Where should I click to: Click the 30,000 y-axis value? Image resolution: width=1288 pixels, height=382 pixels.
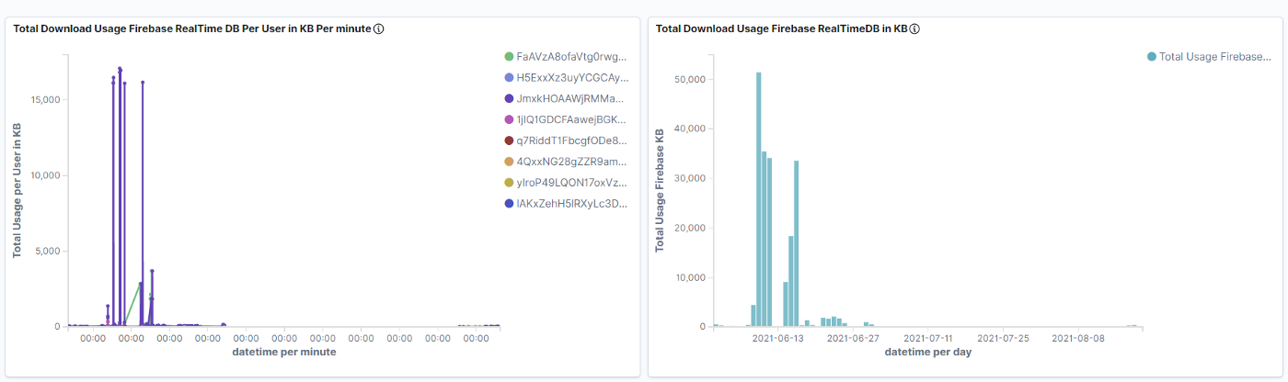[689, 178]
